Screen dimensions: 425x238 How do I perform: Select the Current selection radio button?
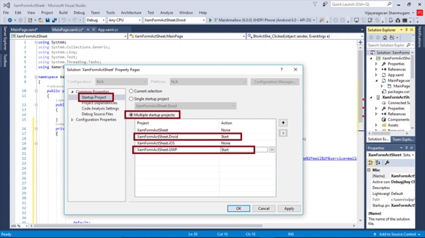[131, 91]
